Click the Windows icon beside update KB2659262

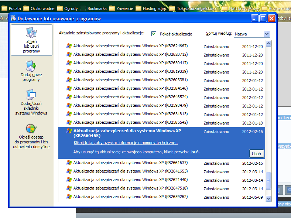69,197
